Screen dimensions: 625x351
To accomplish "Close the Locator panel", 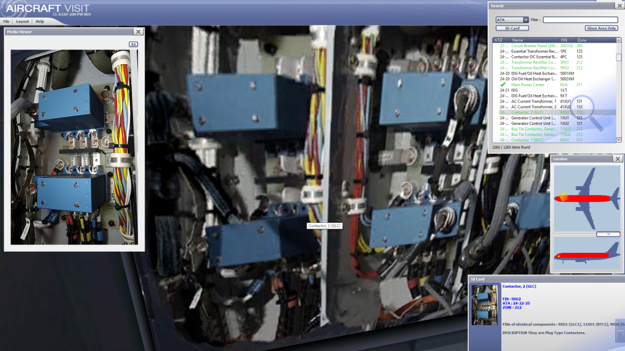I will click(618, 159).
